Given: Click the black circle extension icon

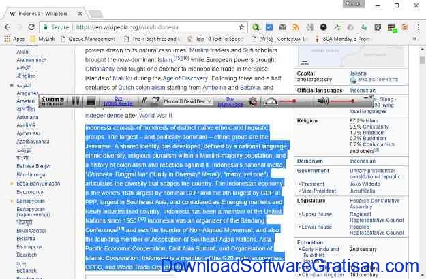Looking at the screenshot, I should 323,27.
